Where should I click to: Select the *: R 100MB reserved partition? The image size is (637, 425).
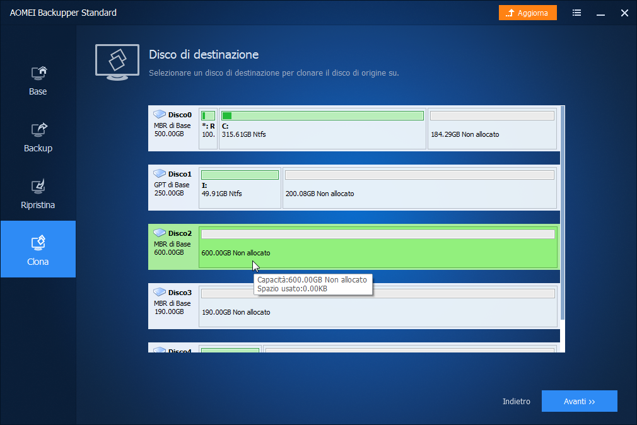point(208,129)
